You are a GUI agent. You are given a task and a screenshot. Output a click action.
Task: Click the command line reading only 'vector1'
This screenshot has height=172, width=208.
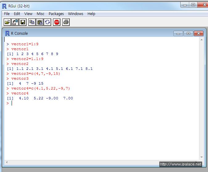[20, 49]
